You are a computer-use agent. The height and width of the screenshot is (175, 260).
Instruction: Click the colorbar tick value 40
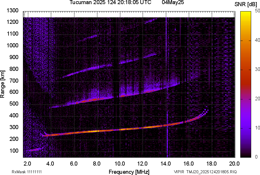click(x=257, y=40)
